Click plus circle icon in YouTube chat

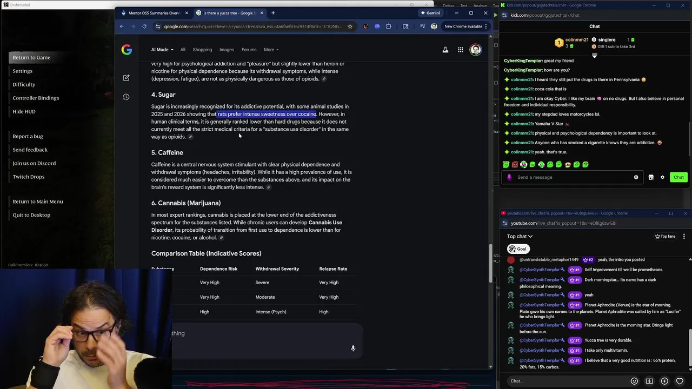[x=664, y=381]
